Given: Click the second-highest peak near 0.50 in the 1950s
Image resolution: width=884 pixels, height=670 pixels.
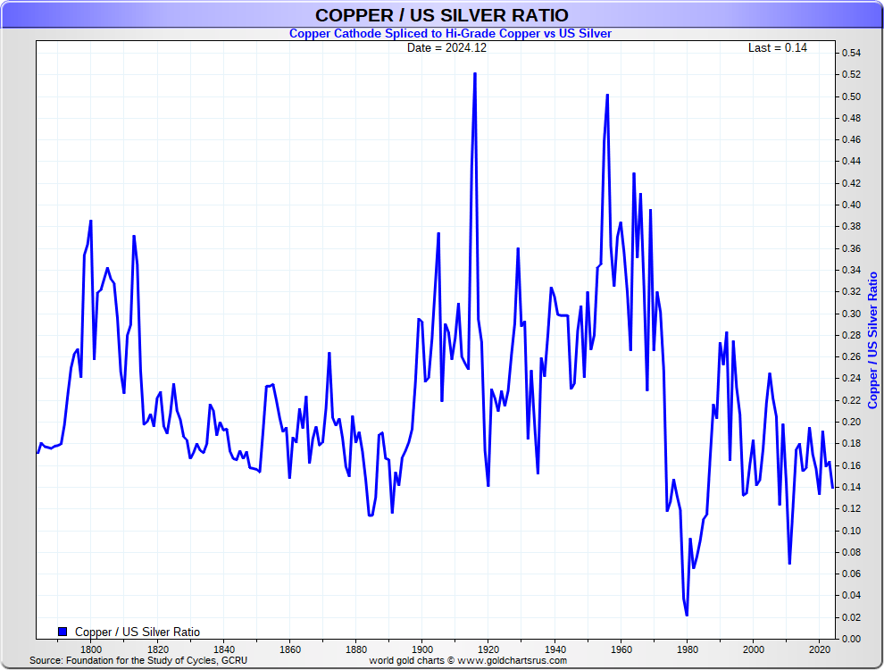Looking at the screenshot, I should [x=607, y=95].
